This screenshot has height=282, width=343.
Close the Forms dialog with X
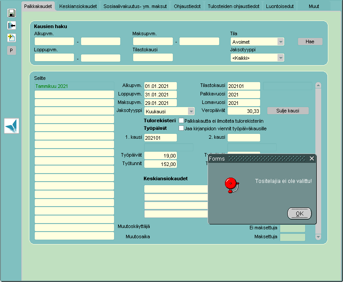point(312,158)
